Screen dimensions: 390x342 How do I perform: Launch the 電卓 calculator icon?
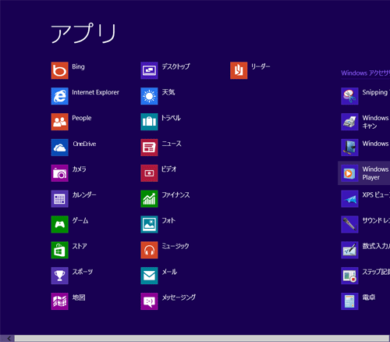[349, 301]
